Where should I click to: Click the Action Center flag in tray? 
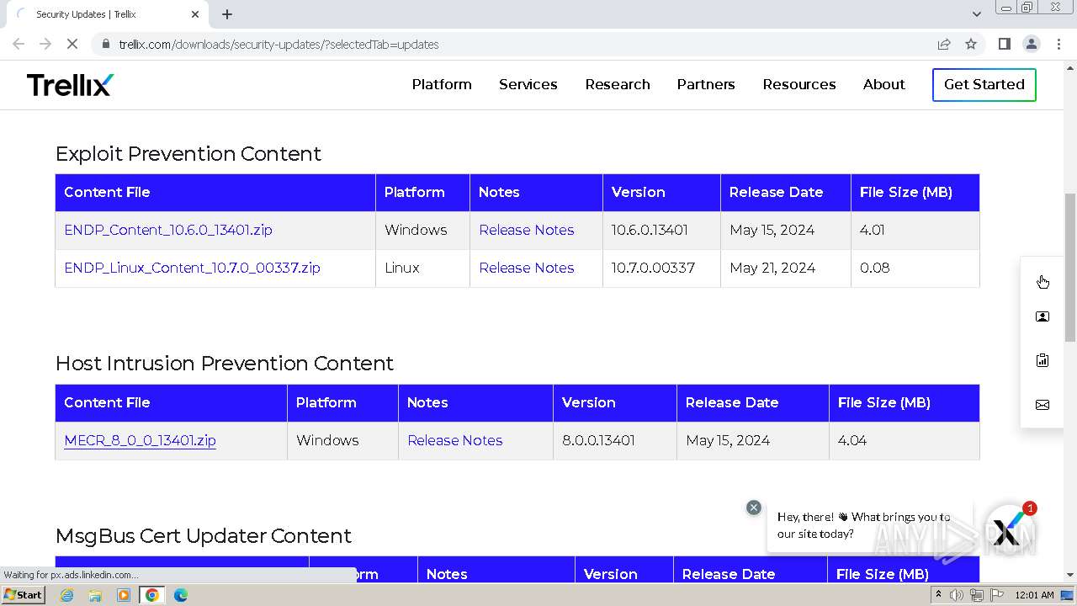tap(996, 595)
